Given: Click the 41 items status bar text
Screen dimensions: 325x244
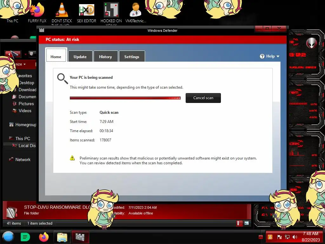Looking at the screenshot, I should pyautogui.click(x=14, y=223).
